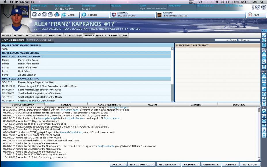
Task: Click the book icon in sidebar
Action: (264, 45)
